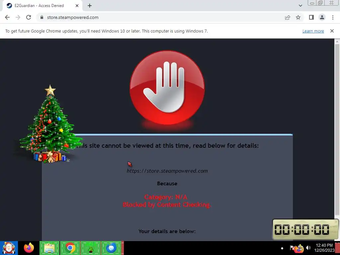Click the https://store.steampowered.com blocked URL text
This screenshot has width=340, height=255.
[167, 171]
